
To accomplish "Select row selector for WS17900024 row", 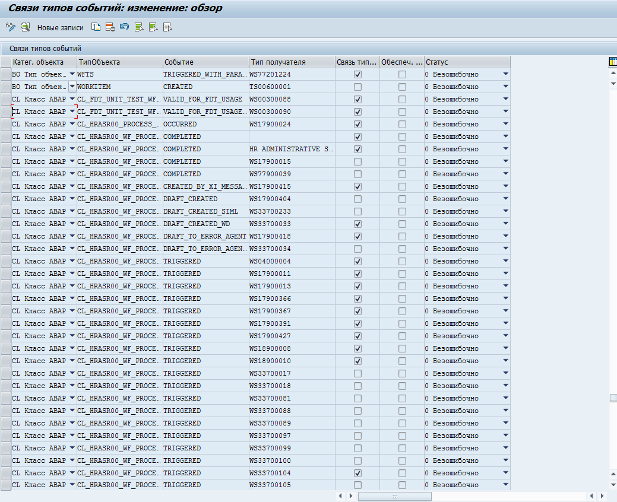I will point(6,124).
